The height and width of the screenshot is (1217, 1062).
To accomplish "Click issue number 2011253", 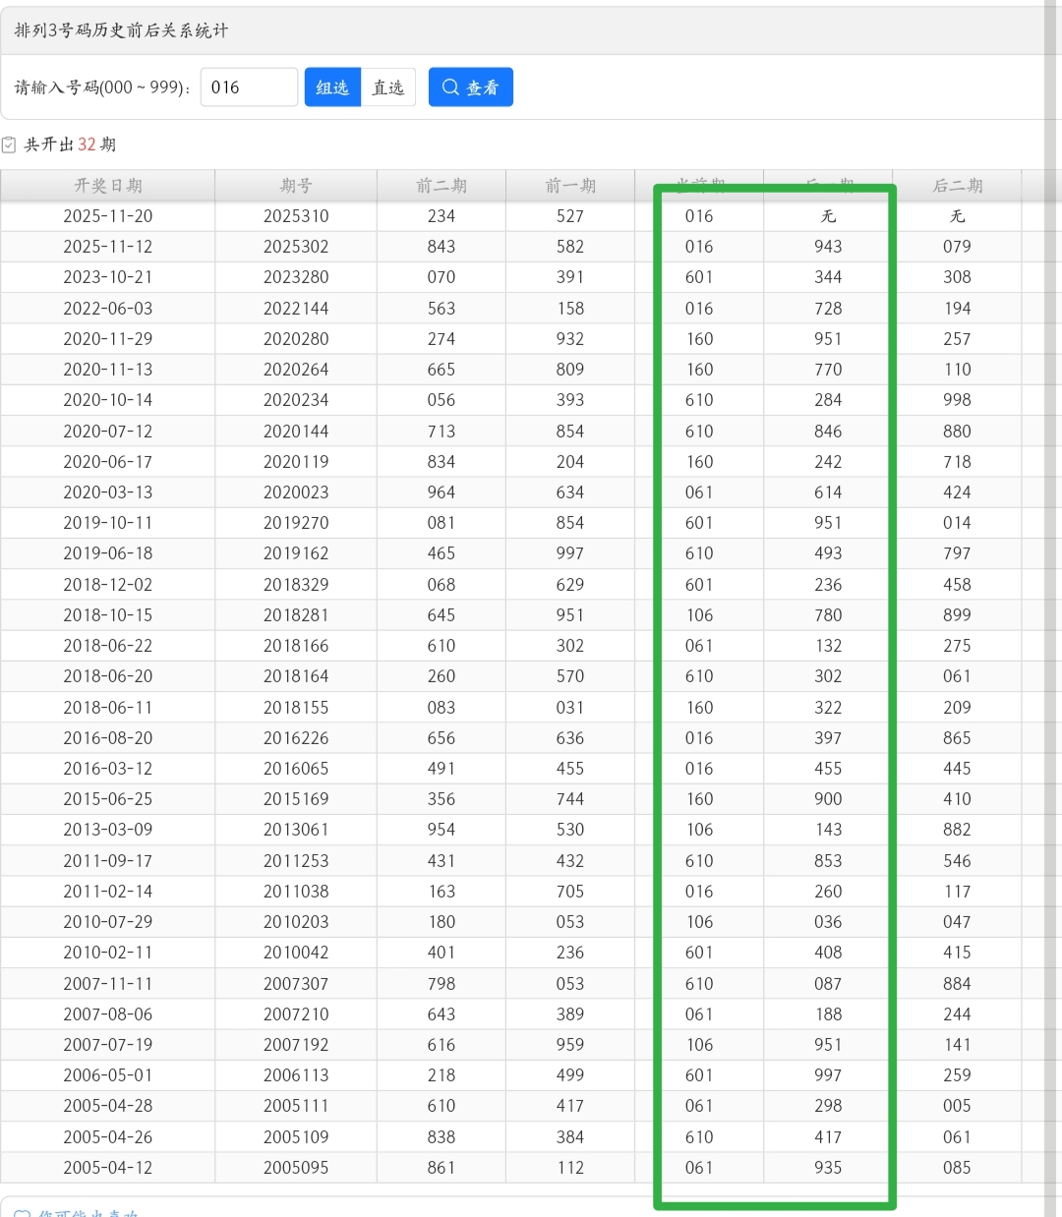I will click(296, 861).
